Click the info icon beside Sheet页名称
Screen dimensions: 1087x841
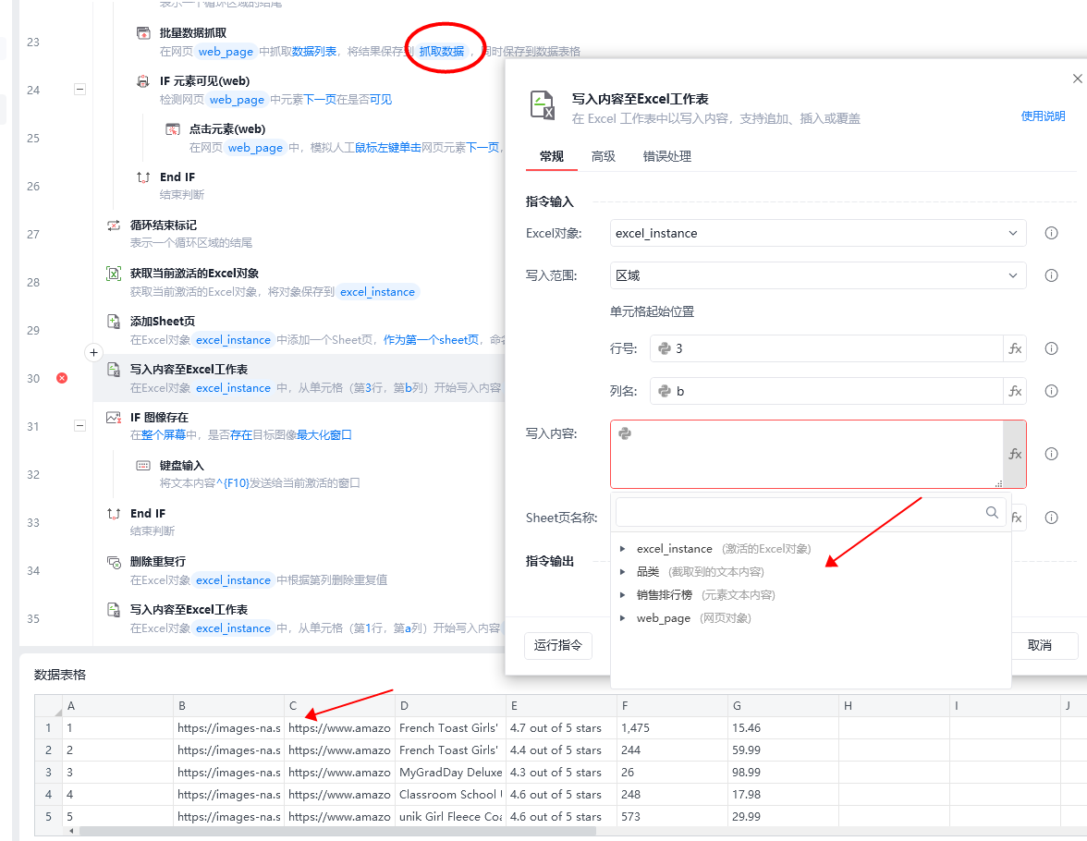pyautogui.click(x=1052, y=518)
